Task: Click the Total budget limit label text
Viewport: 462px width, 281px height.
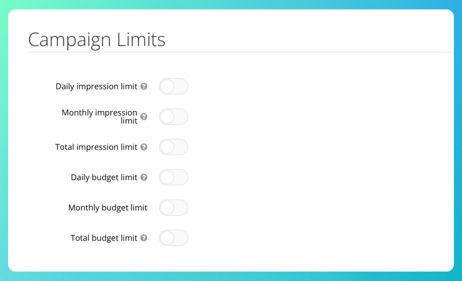Action: (x=104, y=238)
